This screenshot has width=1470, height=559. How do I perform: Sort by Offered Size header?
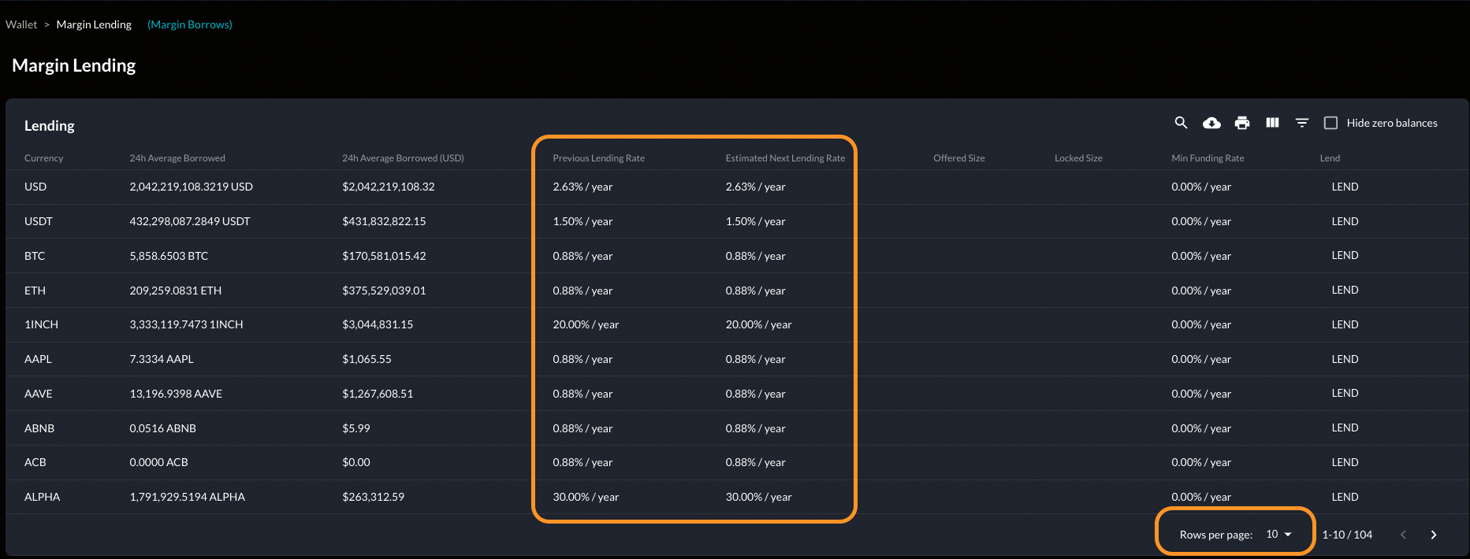point(958,158)
